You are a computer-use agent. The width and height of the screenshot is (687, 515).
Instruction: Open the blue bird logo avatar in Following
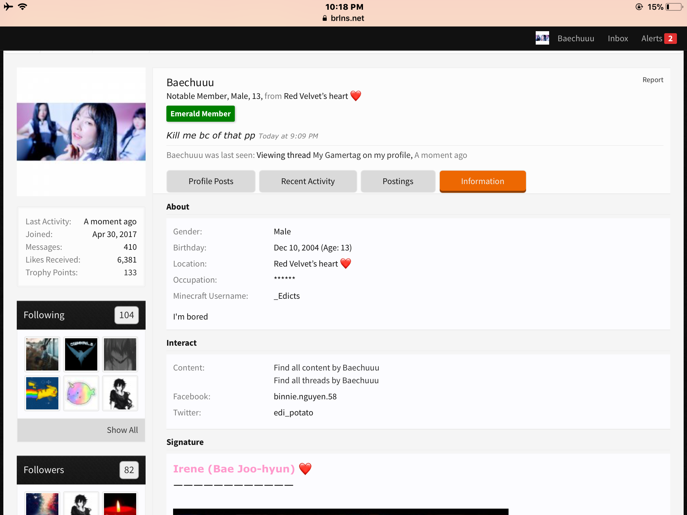coord(81,354)
